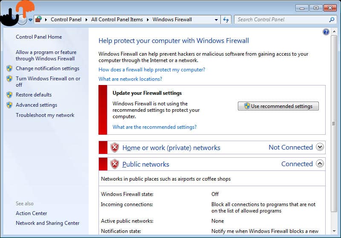The height and width of the screenshot is (238, 341).
Task: Open Action Center link
Action: (31, 213)
